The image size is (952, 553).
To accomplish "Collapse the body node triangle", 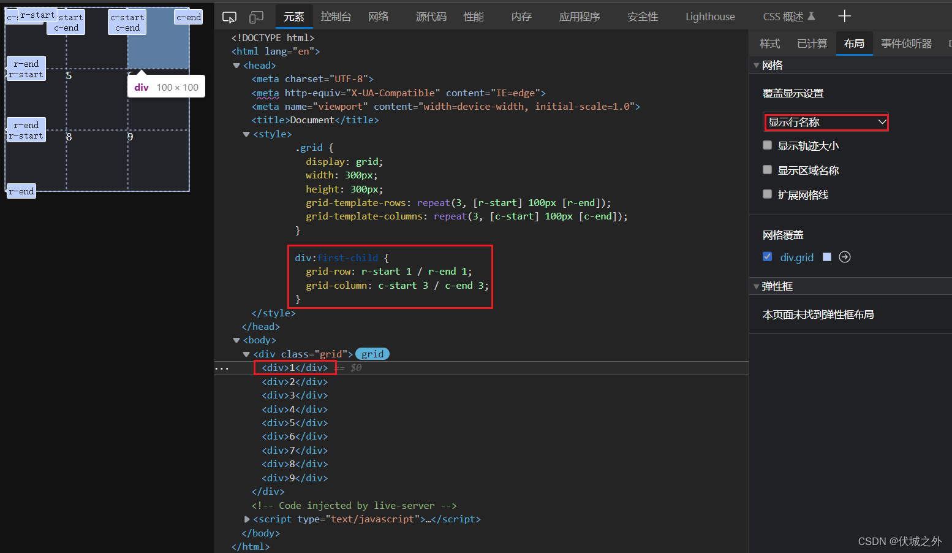I will (x=236, y=340).
